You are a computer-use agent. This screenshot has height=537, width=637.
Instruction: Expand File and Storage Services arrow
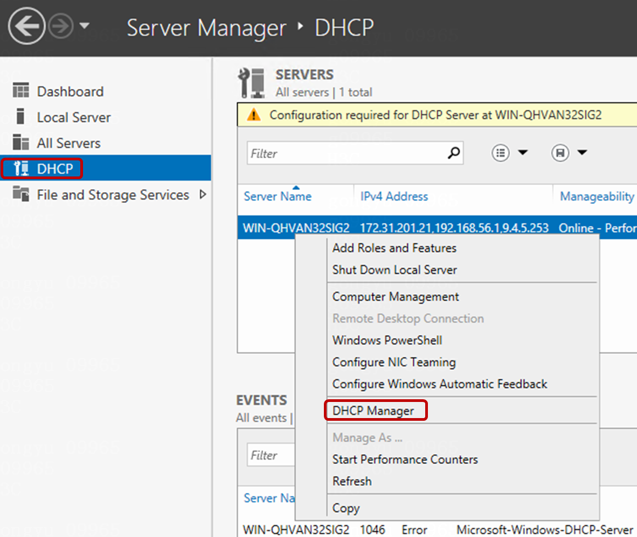(203, 195)
